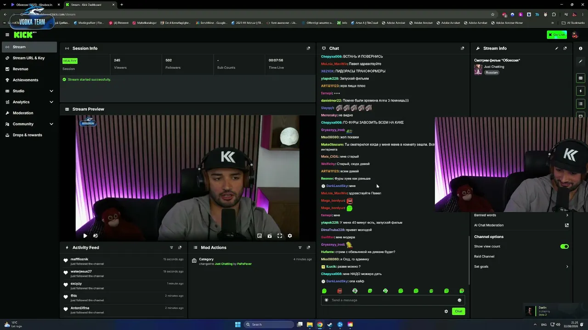Click the lightning bolt icon in right sidebar

click(x=581, y=91)
